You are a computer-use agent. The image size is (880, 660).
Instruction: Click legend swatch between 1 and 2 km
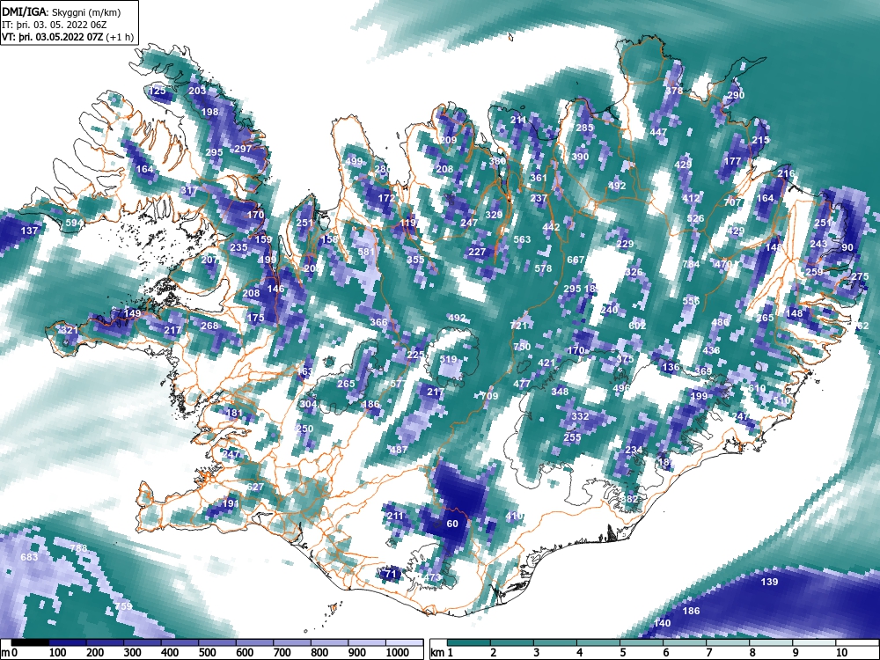pos(469,642)
